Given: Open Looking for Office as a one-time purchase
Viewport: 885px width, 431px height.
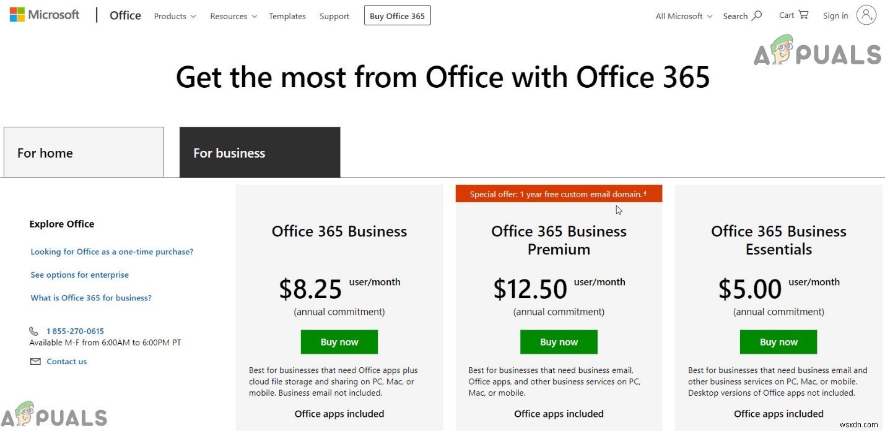Looking at the screenshot, I should [111, 252].
